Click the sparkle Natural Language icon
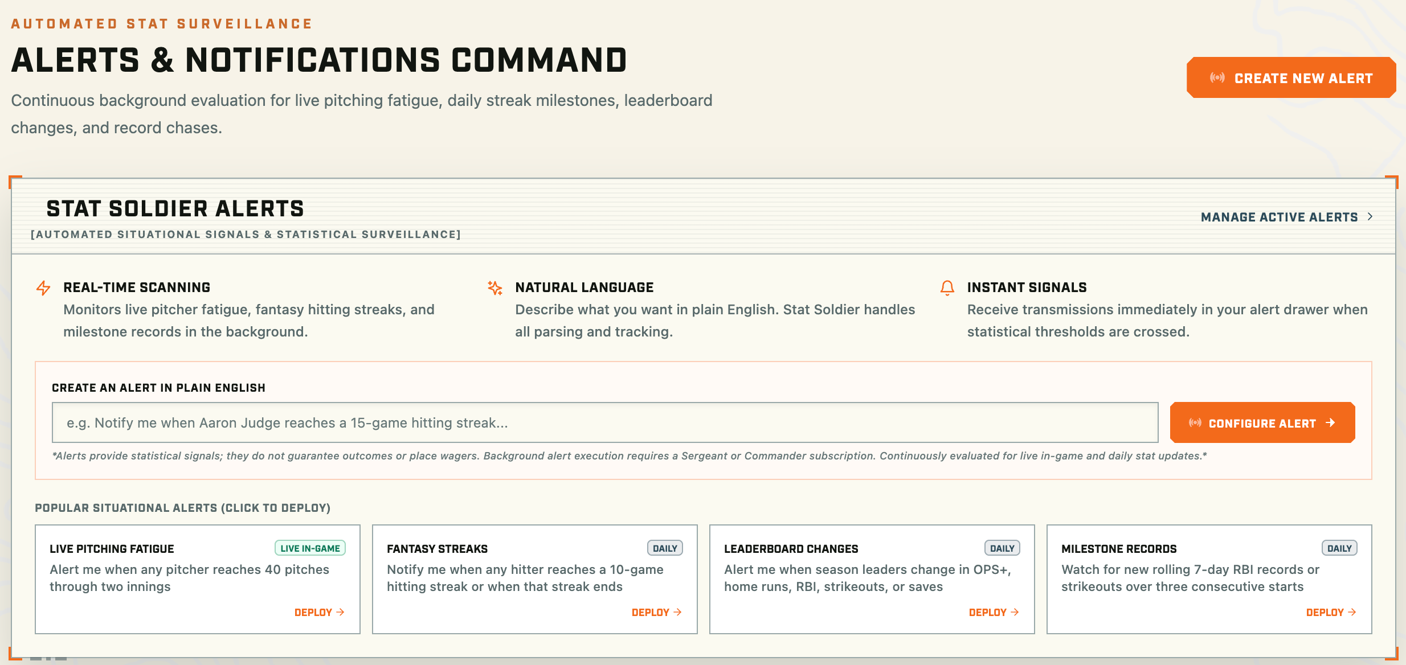This screenshot has width=1406, height=665. click(x=495, y=288)
